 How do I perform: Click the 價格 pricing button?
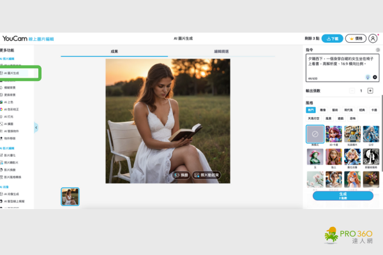(x=356, y=38)
